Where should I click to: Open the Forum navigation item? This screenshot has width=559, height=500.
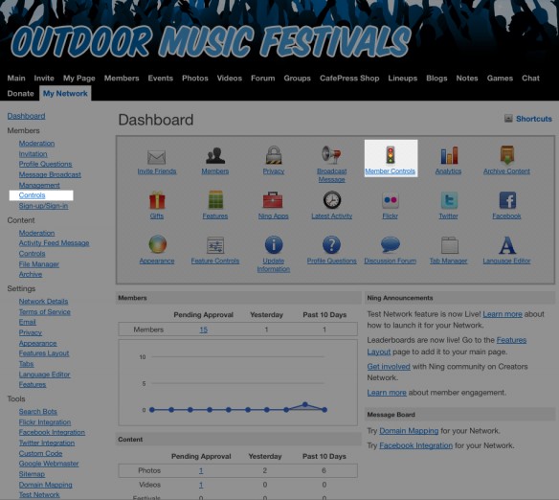coord(262,79)
